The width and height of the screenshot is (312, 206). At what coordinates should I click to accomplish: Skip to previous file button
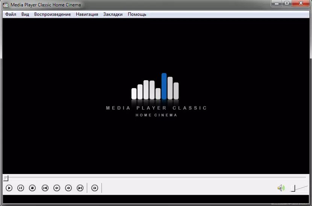tap(45, 188)
